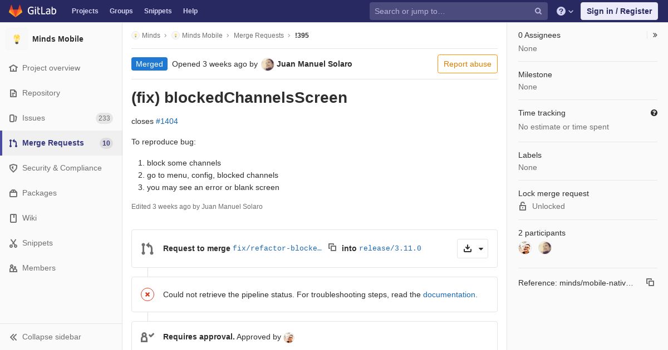This screenshot has height=350, width=668.
Task: Open the Groups menu in top bar
Action: click(121, 11)
